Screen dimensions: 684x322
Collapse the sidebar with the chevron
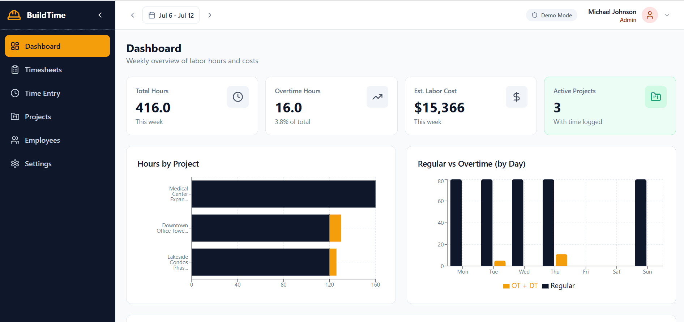[x=100, y=15]
